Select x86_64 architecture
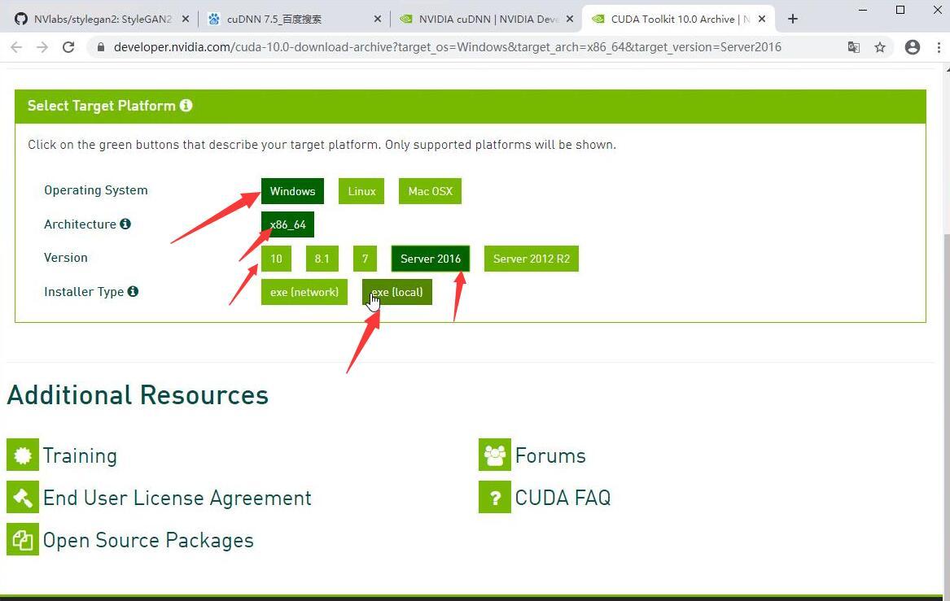The width and height of the screenshot is (950, 601). tap(288, 224)
